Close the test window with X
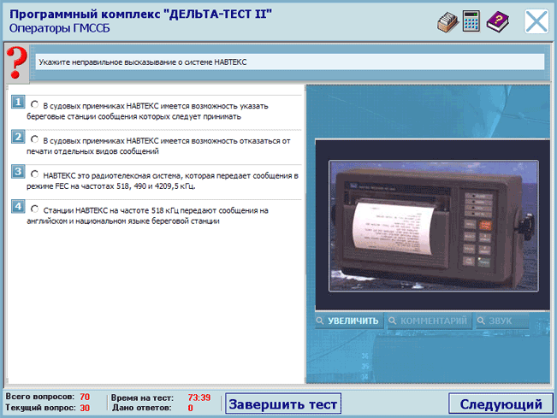 [536, 21]
